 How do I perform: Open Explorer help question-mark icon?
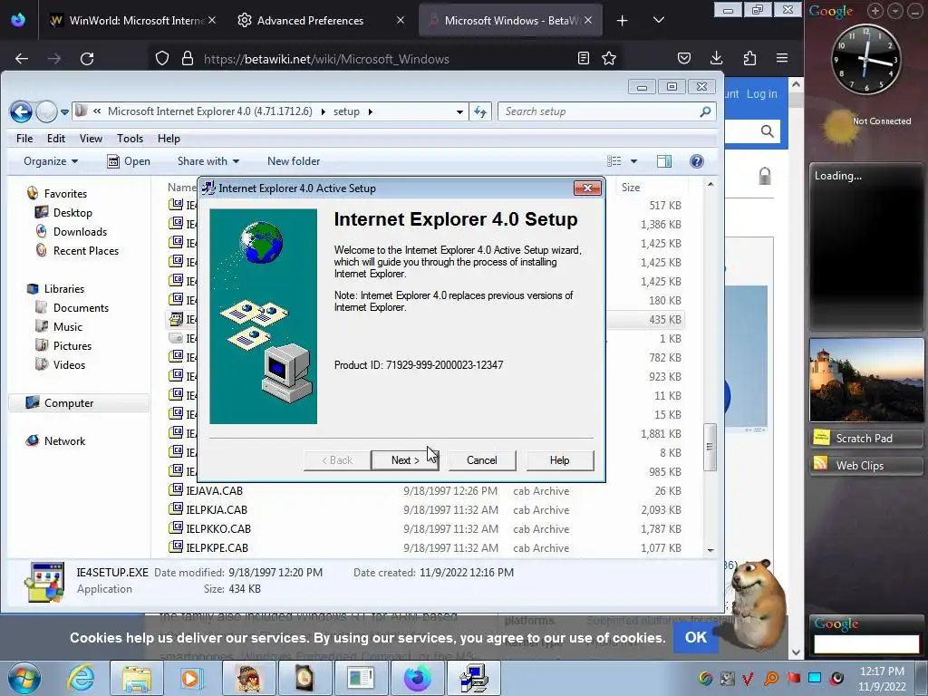click(x=697, y=161)
